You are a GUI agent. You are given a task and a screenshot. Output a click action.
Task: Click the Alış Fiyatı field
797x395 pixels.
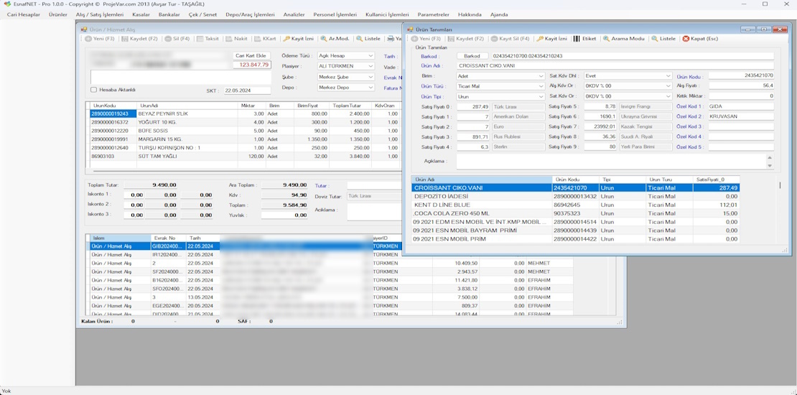[741, 86]
